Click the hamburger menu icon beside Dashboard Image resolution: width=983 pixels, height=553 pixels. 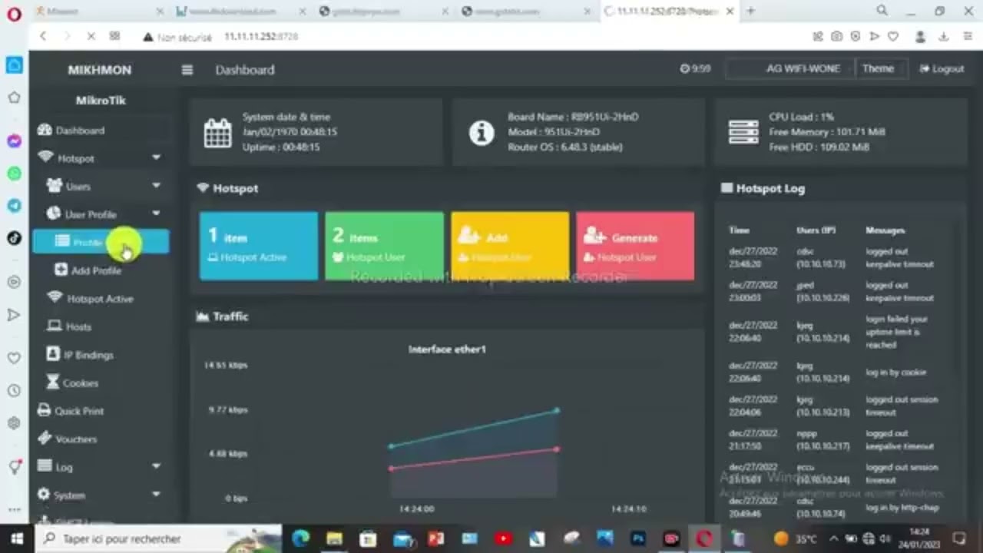187,70
